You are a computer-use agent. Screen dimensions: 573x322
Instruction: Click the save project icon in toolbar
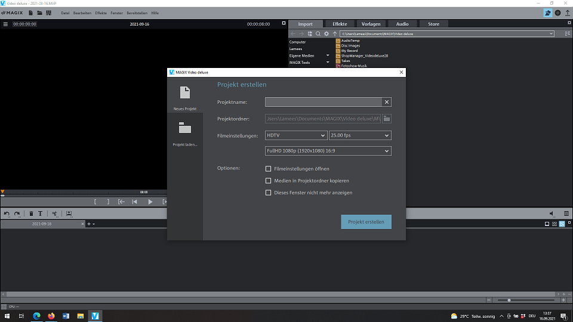(48, 13)
